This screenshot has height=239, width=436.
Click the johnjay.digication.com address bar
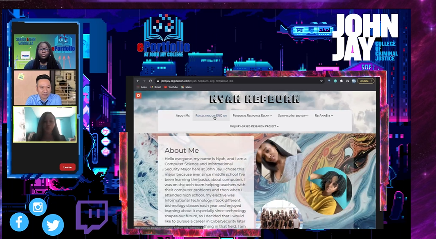coord(239,81)
